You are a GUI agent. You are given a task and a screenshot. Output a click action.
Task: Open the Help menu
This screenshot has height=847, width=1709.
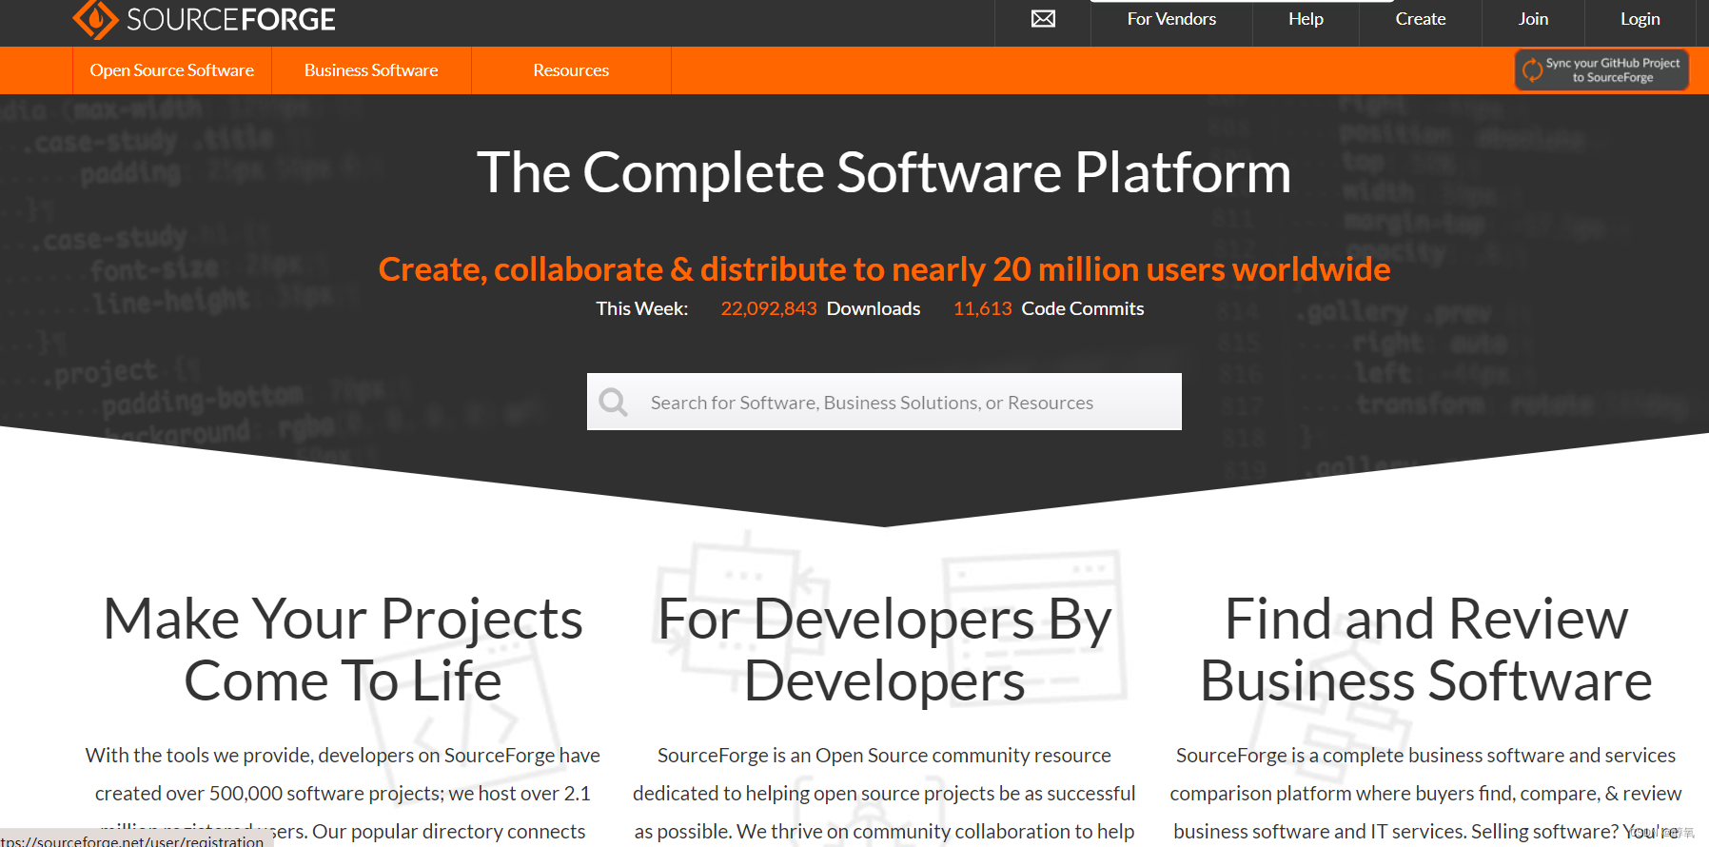tap(1306, 19)
